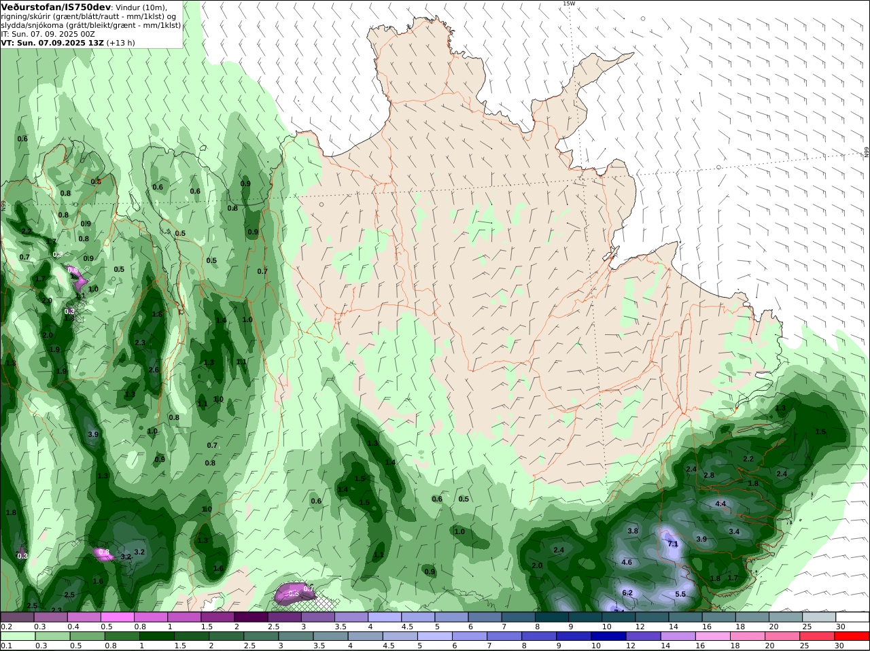Select the rain legend swatch labeled 14
The height and width of the screenshot is (651, 870).
click(x=678, y=636)
